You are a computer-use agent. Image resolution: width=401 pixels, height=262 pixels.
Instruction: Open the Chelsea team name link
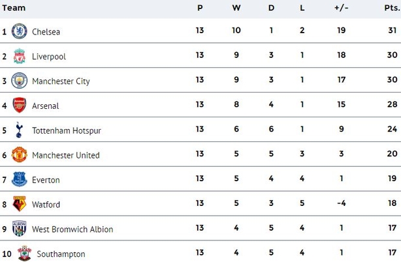pyautogui.click(x=46, y=32)
